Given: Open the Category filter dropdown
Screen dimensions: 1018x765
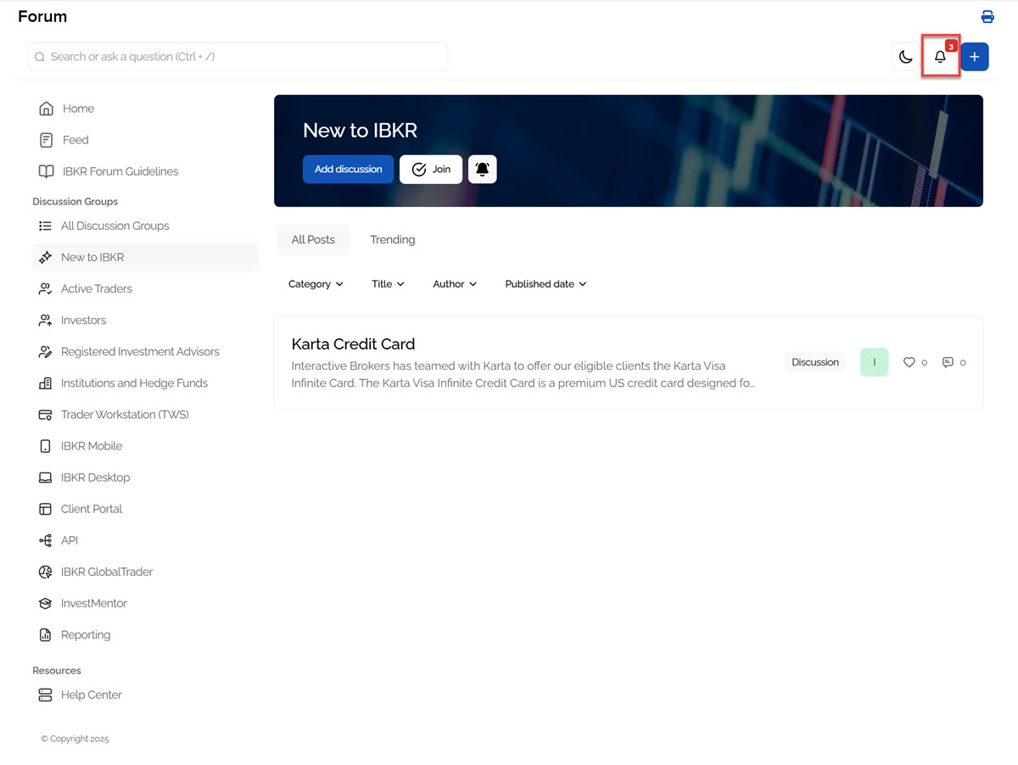Looking at the screenshot, I should (x=315, y=283).
